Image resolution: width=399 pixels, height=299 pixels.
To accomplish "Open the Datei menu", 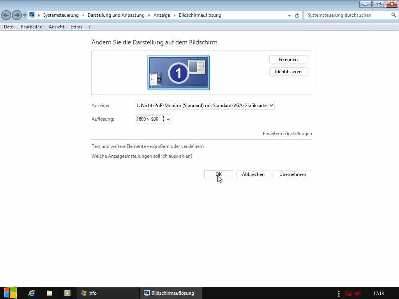I will click(x=9, y=27).
